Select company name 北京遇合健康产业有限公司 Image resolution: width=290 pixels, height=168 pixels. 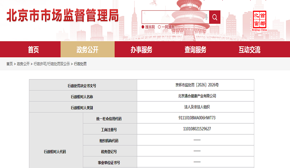coord(197,96)
